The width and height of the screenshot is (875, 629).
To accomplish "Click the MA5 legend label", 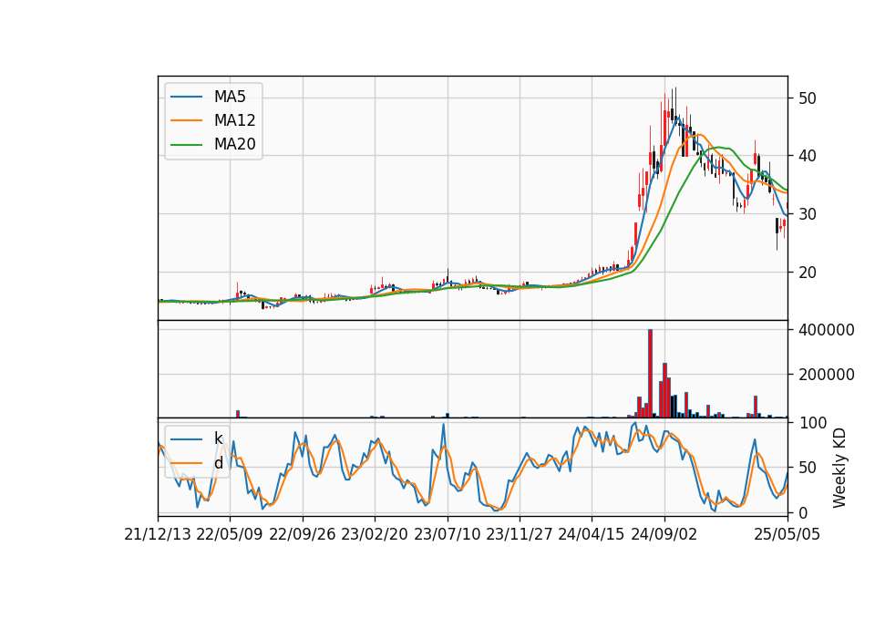I will tap(230, 97).
